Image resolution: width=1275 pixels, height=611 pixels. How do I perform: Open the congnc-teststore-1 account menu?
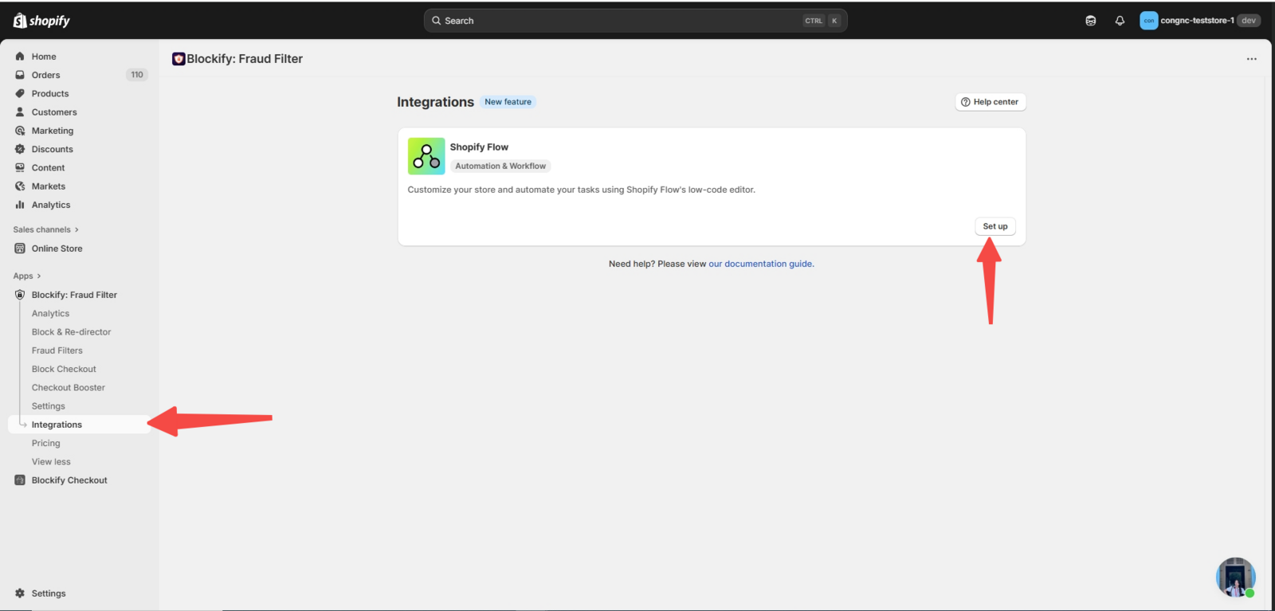point(1200,21)
